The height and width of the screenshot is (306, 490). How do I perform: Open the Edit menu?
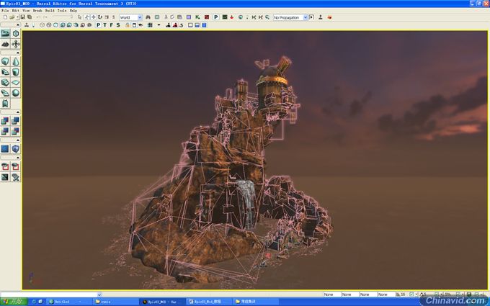(x=16, y=10)
